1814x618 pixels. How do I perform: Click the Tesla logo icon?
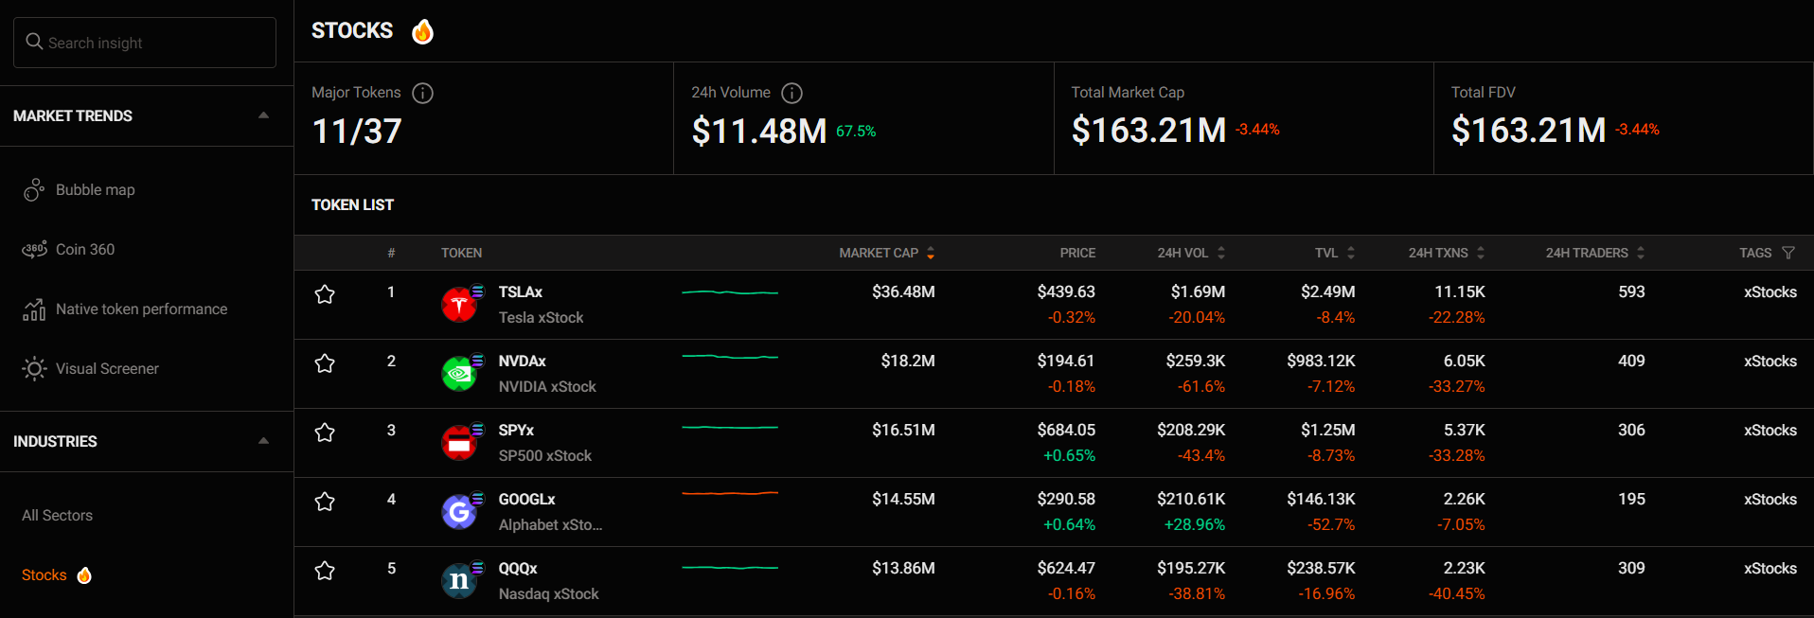coord(459,305)
